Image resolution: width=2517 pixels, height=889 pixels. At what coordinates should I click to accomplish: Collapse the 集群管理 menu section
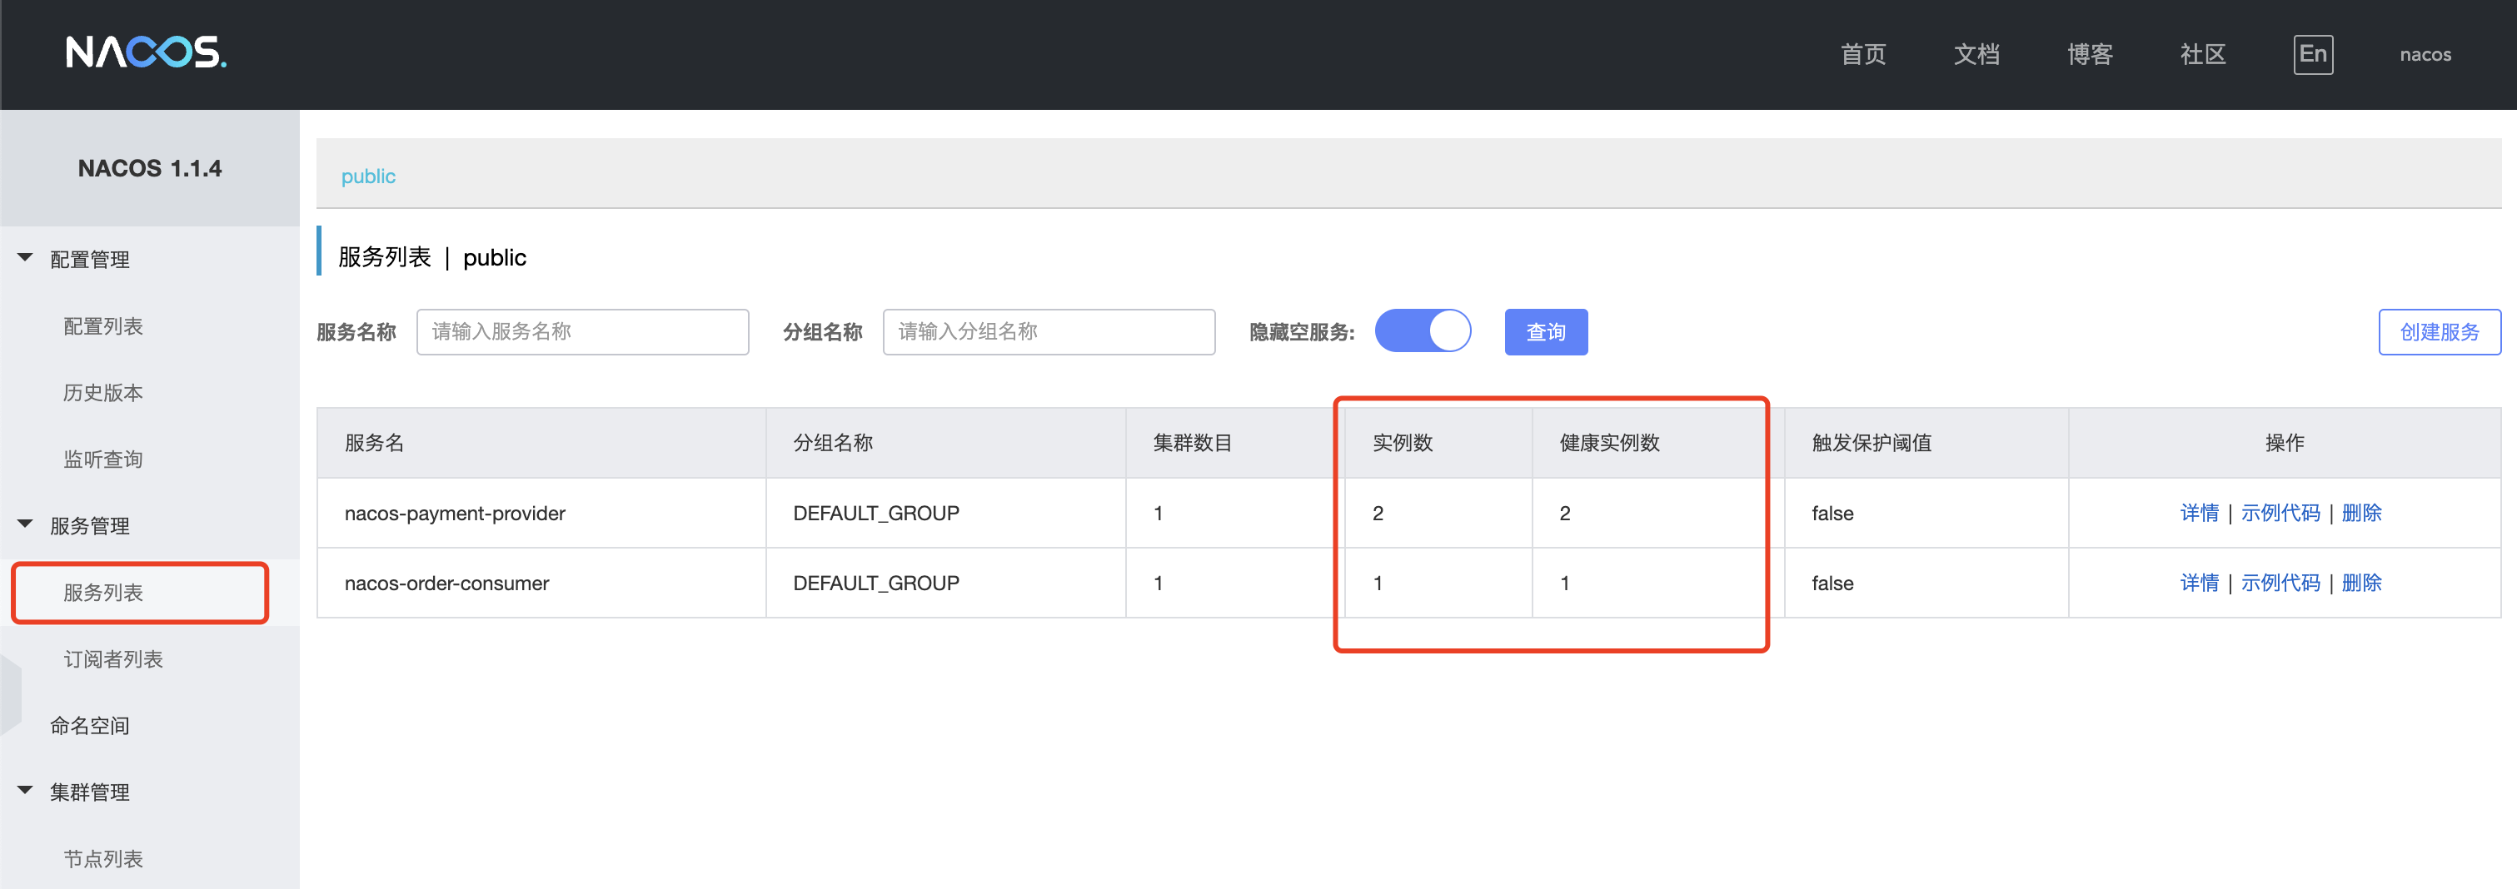(x=27, y=792)
